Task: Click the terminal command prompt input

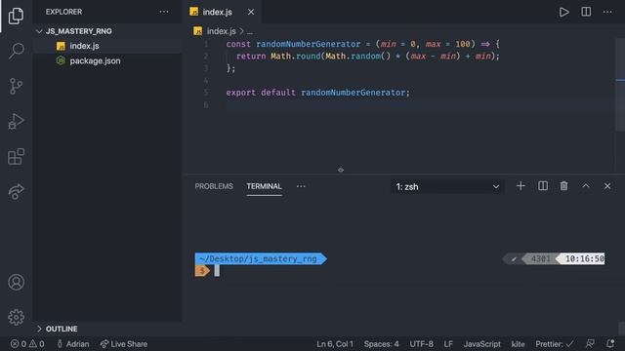Action: (217, 271)
